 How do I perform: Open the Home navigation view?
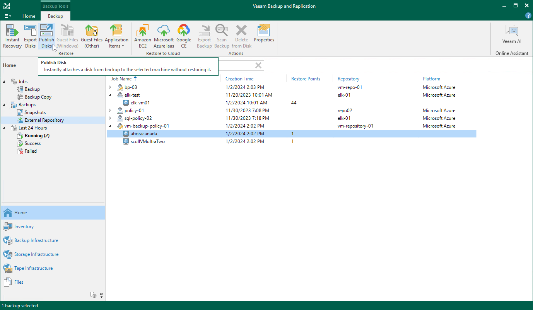[x=53, y=213]
